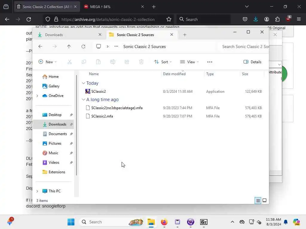Click the Cut icon in Explorer toolbar
The image size is (306, 229).
click(x=69, y=62)
